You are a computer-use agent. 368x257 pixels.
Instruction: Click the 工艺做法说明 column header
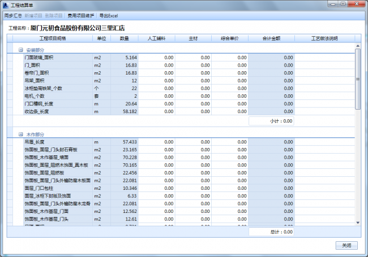324,38
